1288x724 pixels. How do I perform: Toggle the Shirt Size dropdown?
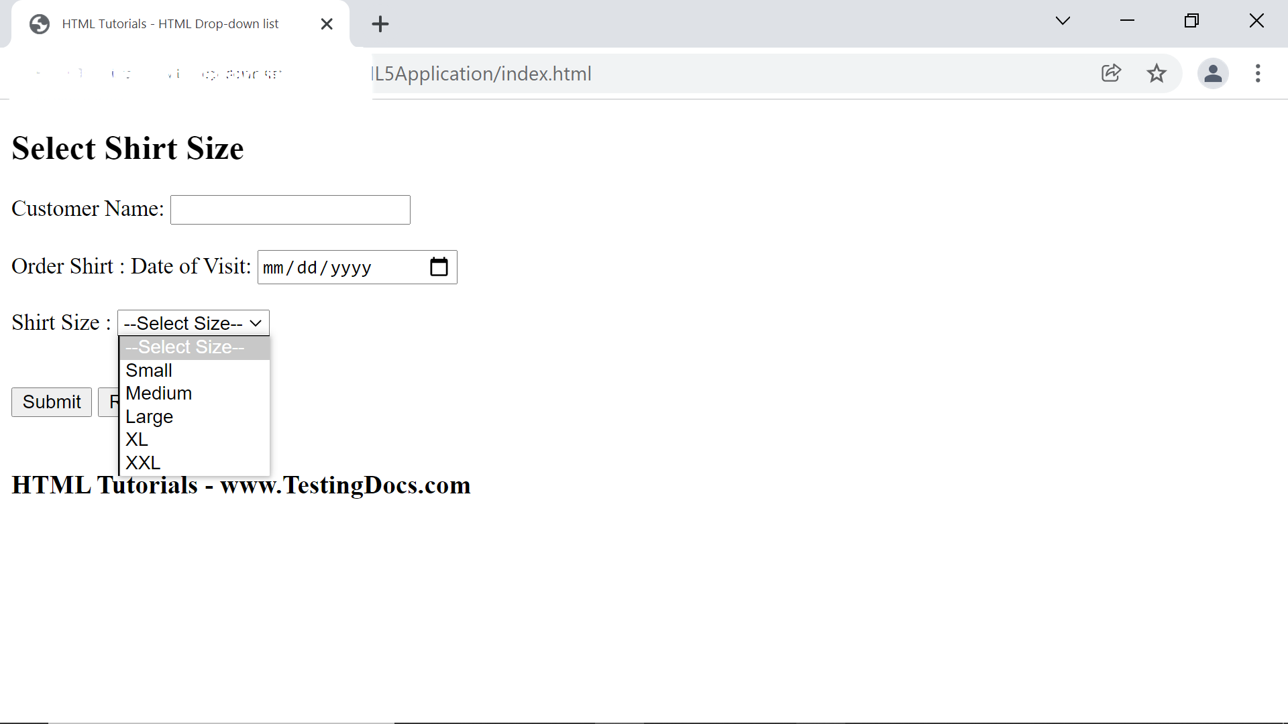coord(193,323)
